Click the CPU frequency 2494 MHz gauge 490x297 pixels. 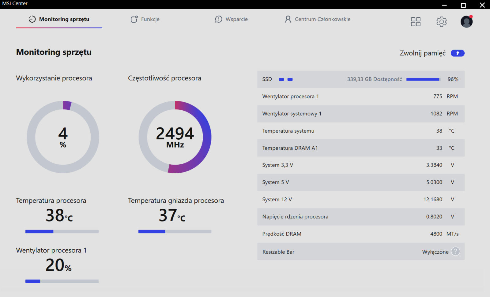coord(175,137)
